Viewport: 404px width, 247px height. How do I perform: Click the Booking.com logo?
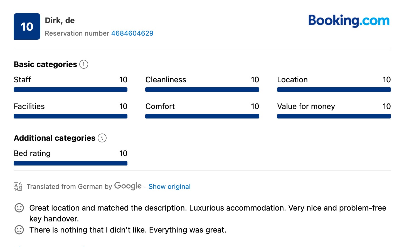point(349,21)
